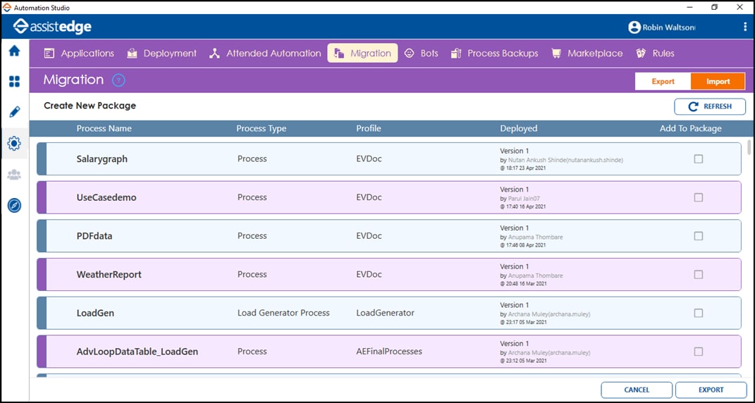Image resolution: width=755 pixels, height=403 pixels.
Task: Select the pencil edit icon in sidebar
Action: pos(14,112)
